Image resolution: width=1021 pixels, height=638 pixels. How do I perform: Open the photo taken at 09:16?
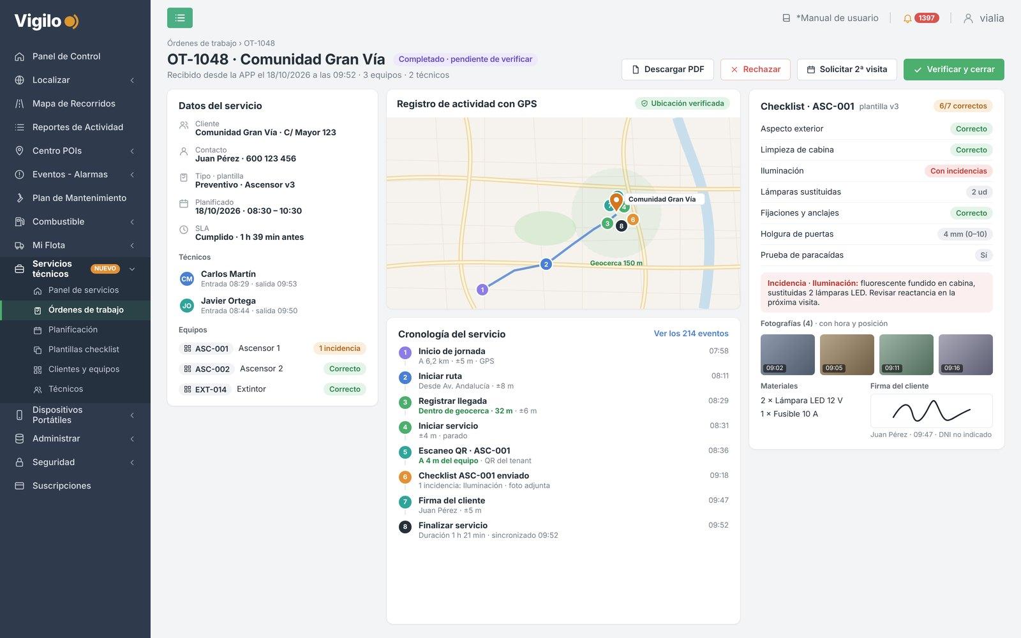(x=965, y=355)
